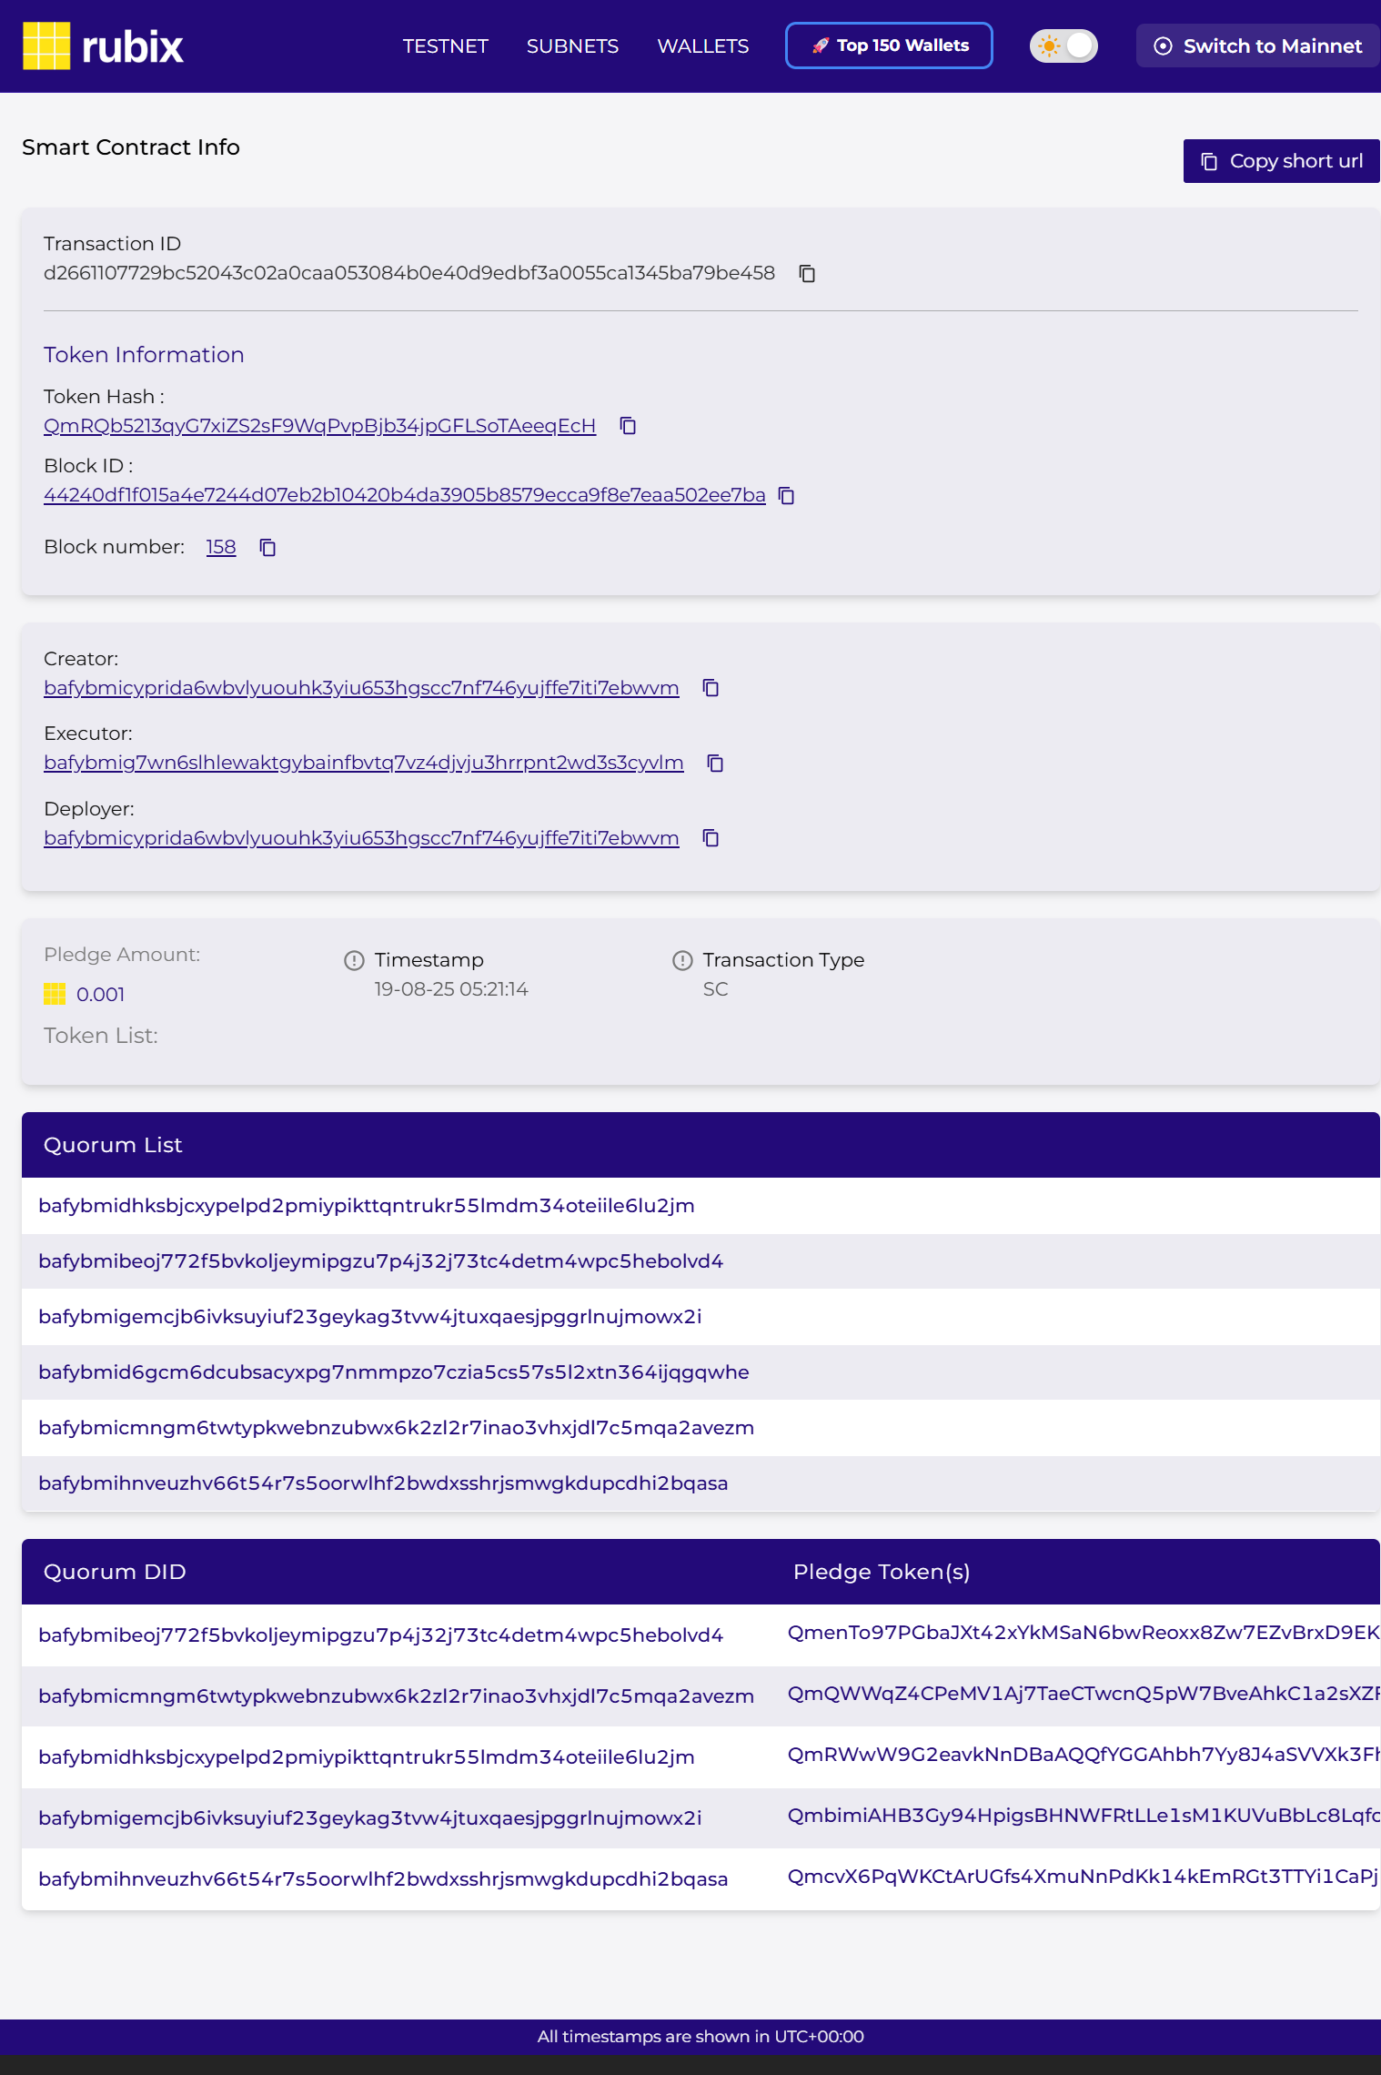Click the Quorum DID column header
Viewport: 1381px width, 2075px height.
point(115,1572)
